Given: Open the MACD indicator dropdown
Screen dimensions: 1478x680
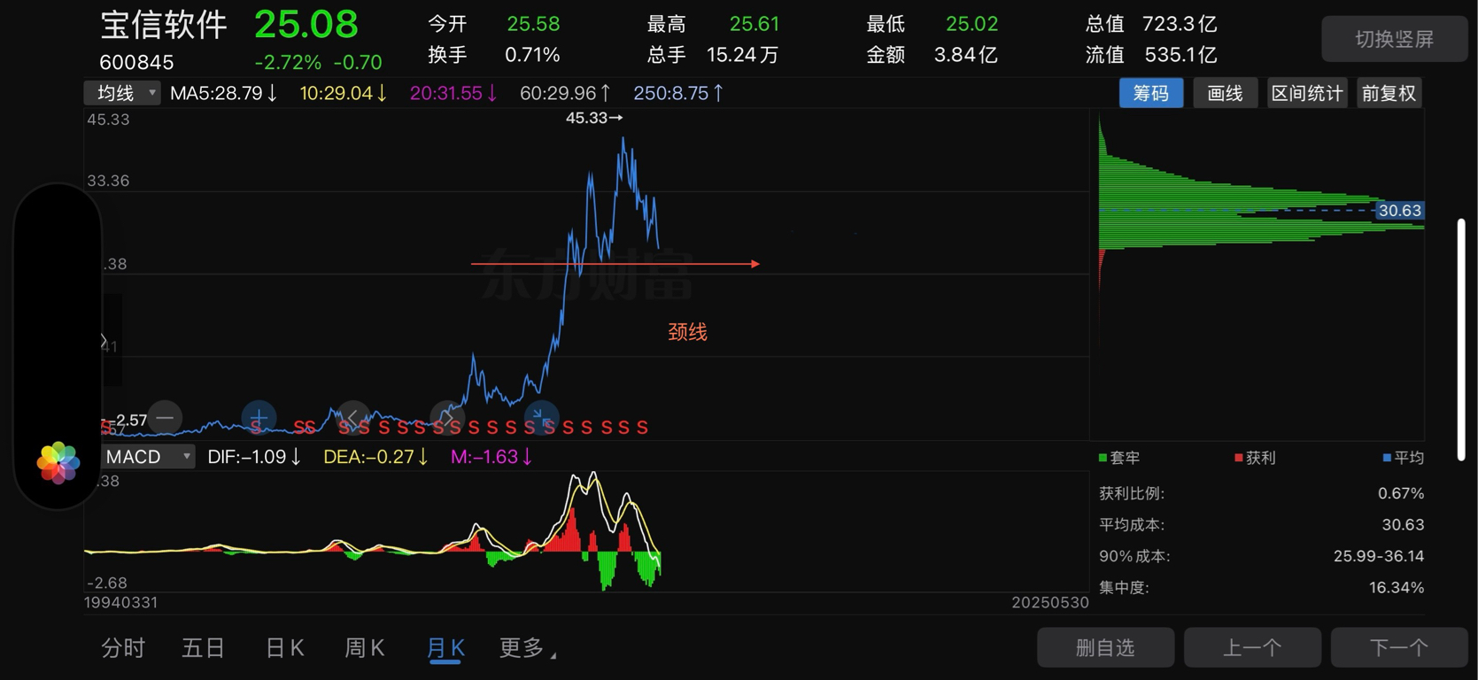Looking at the screenshot, I should coord(147,457).
